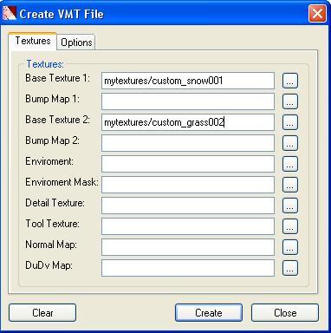
Task: Open browse button for Enviroment Mask
Action: [290, 185]
